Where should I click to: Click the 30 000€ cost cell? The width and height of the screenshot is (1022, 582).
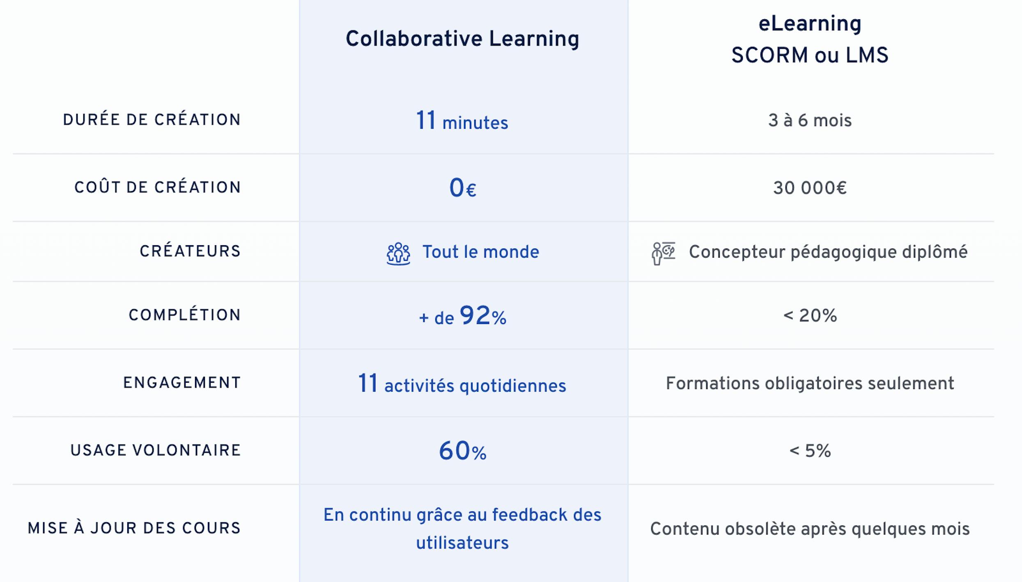click(810, 188)
